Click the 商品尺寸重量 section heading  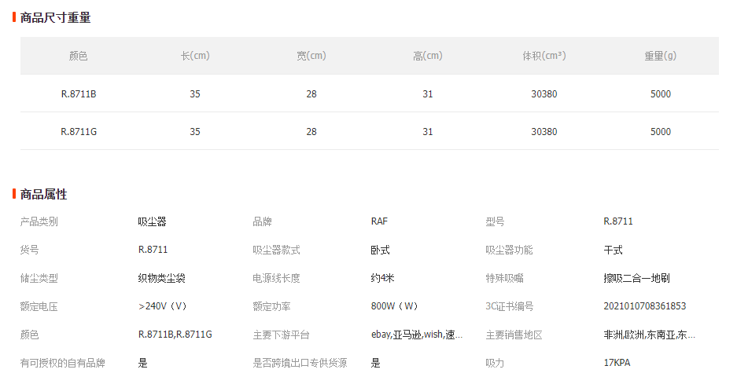tap(55, 18)
